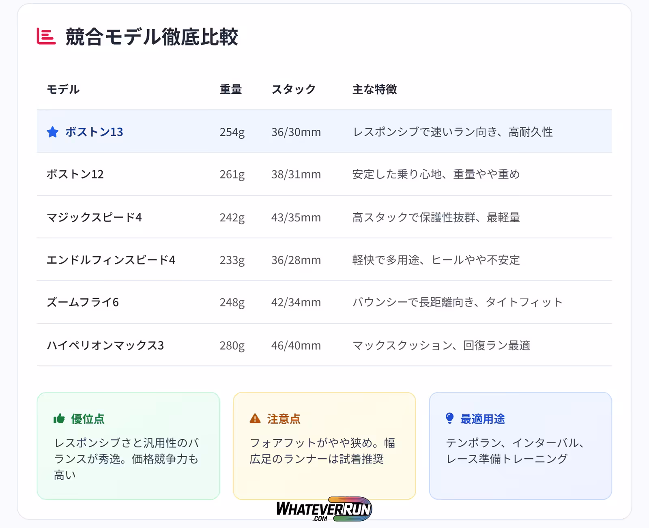Click the 注意点 card heading

(x=284, y=419)
